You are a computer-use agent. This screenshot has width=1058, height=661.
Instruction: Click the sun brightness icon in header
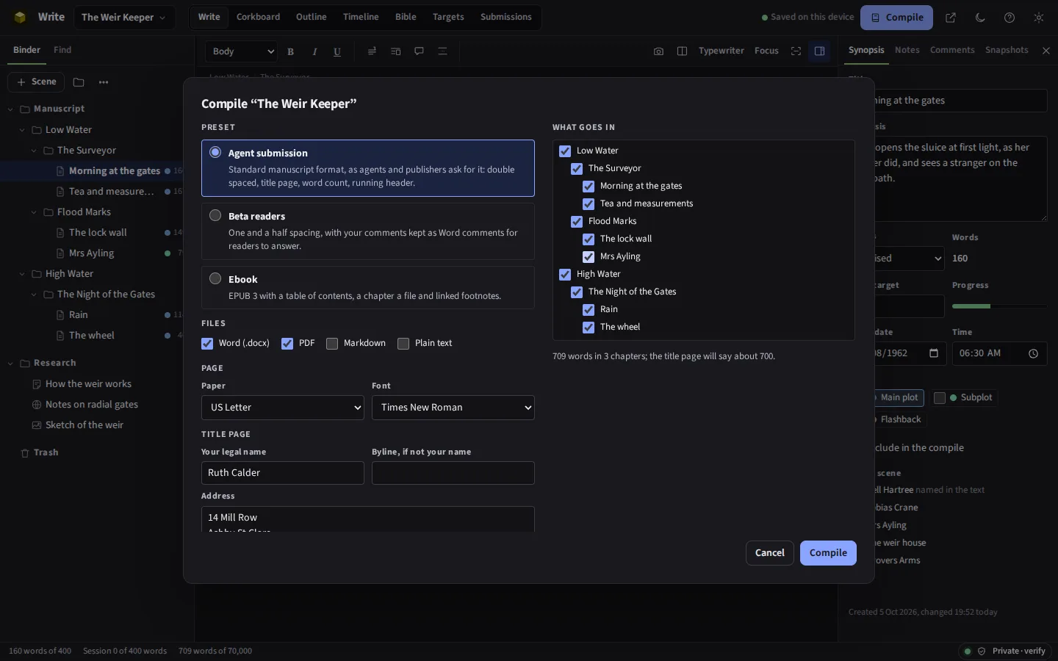(1039, 18)
